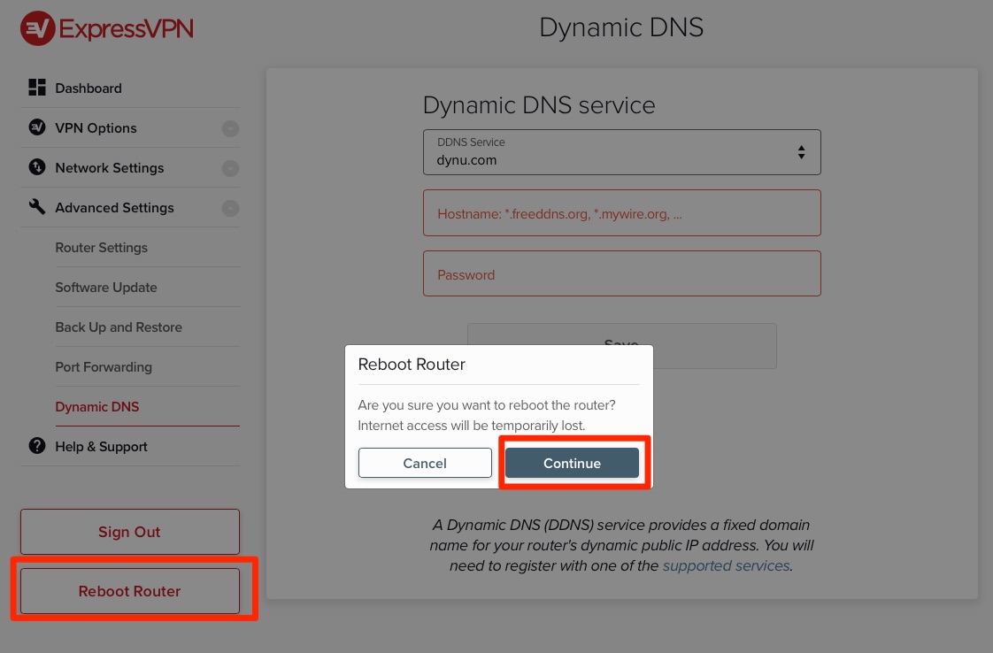The width and height of the screenshot is (993, 653).
Task: Select the VPN Options shield icon
Action: [37, 127]
